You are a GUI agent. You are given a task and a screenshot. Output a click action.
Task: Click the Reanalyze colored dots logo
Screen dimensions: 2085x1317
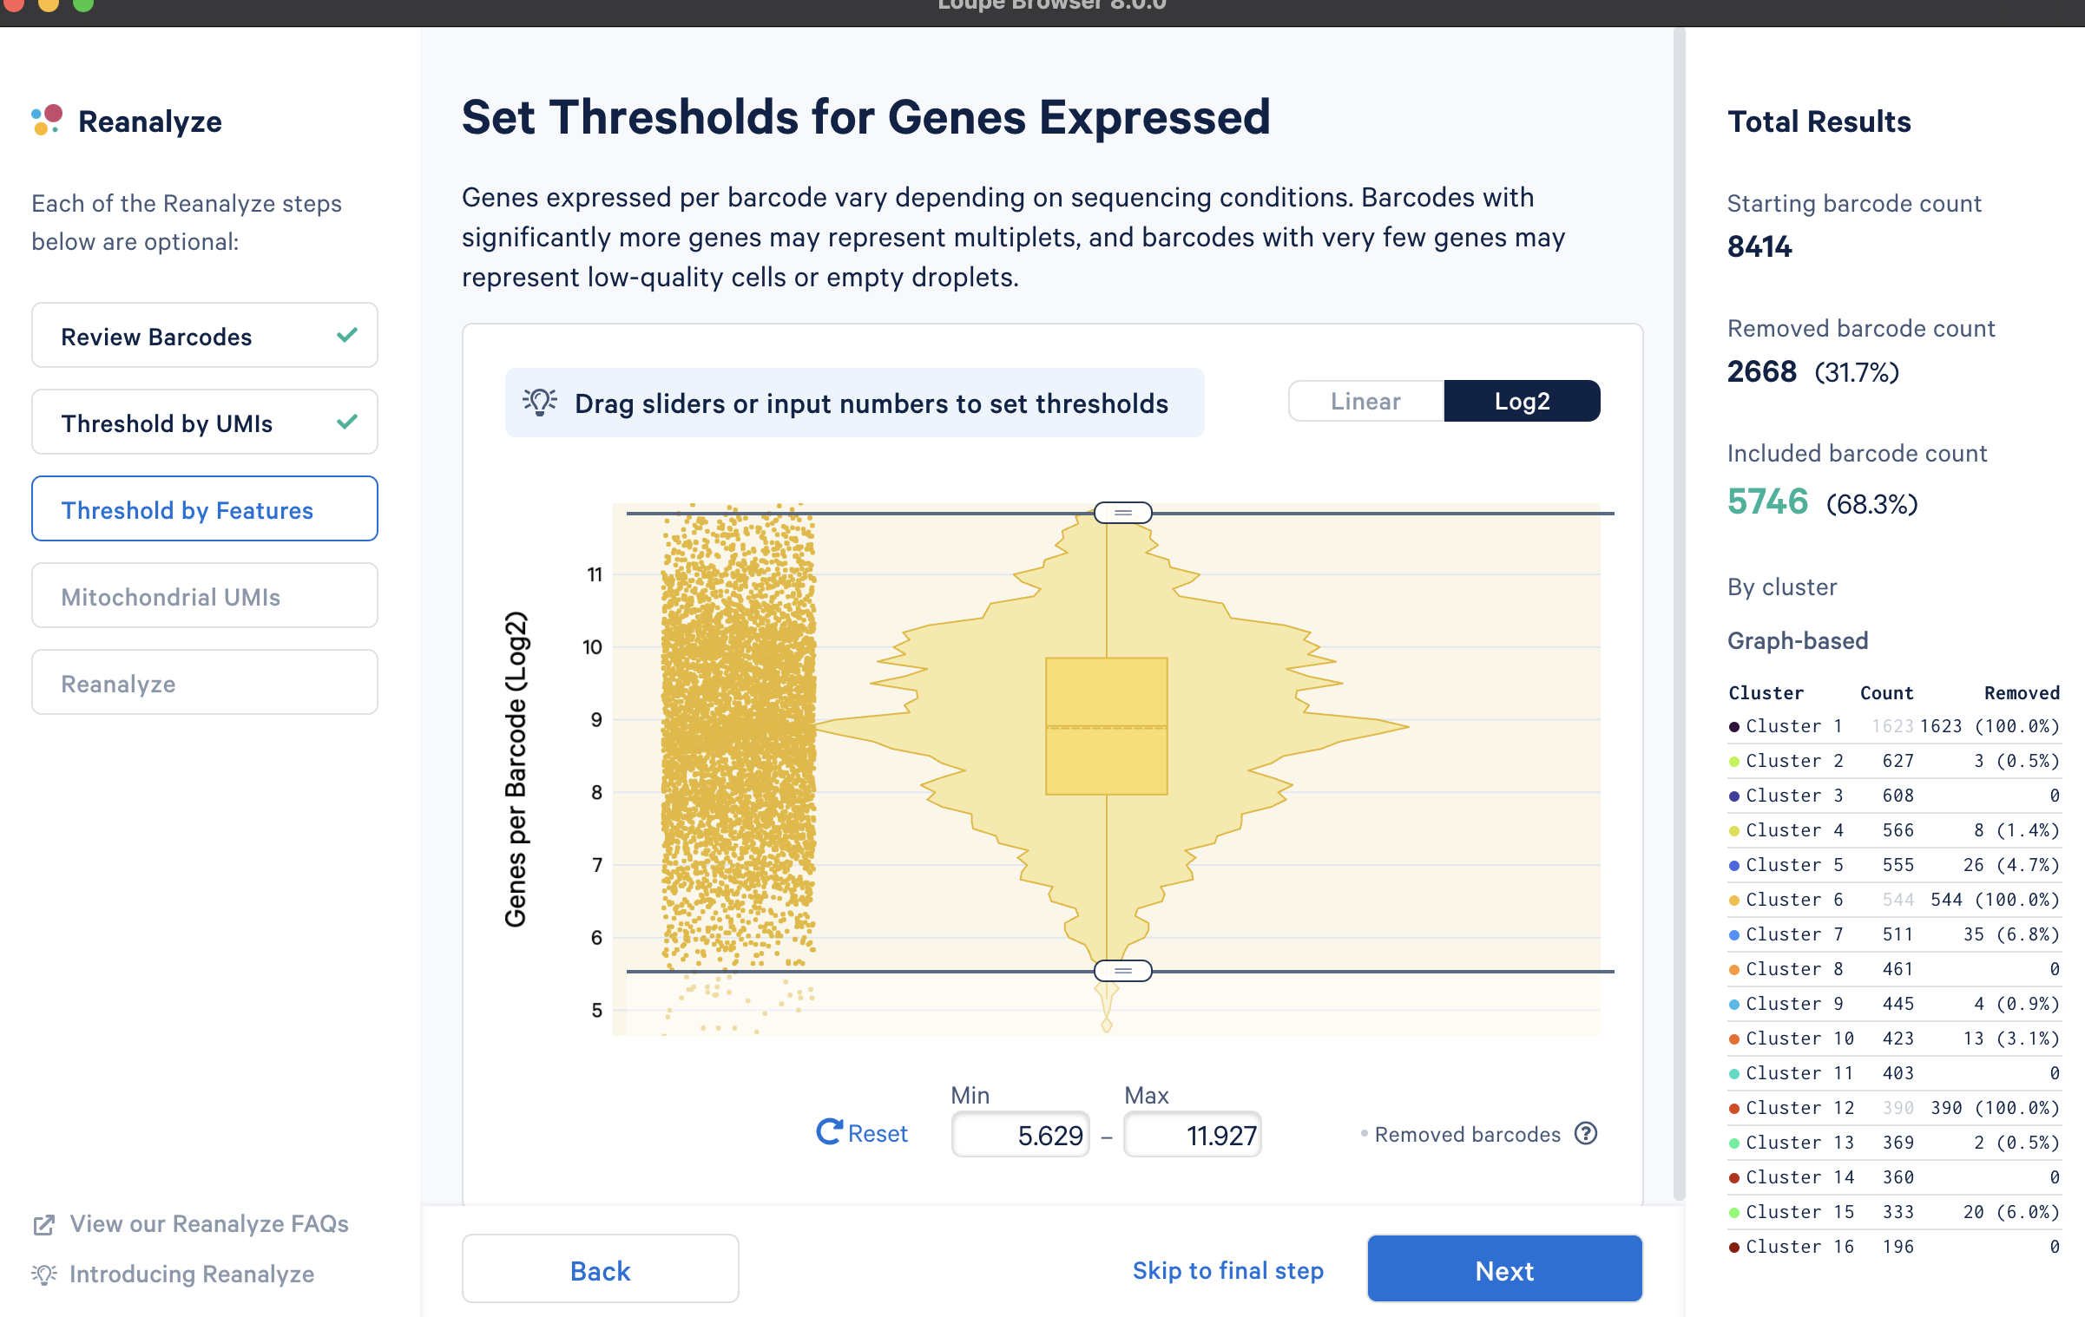pos(47,121)
